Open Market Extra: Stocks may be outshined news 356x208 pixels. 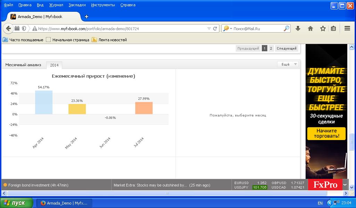coord(162,185)
